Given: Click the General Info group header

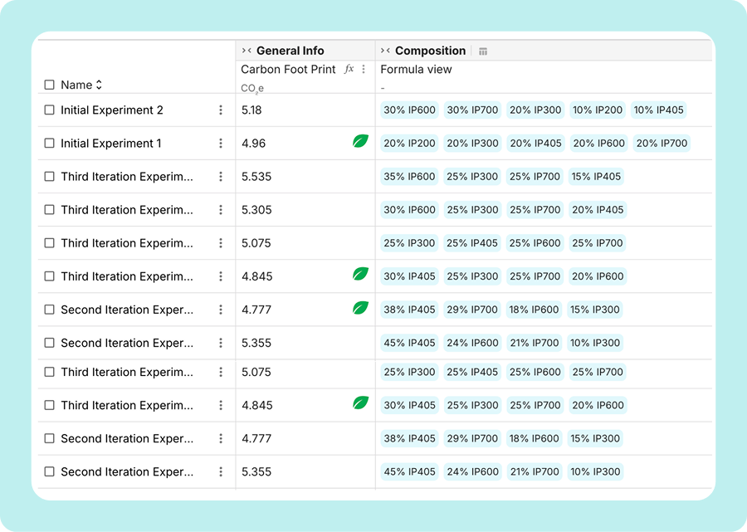Looking at the screenshot, I should tap(290, 51).
